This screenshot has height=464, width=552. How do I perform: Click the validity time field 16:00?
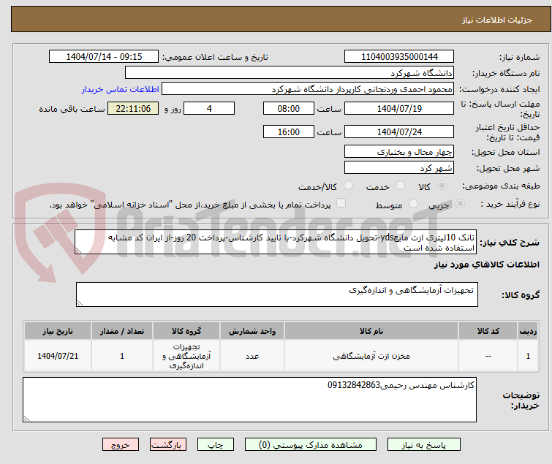[x=289, y=132]
